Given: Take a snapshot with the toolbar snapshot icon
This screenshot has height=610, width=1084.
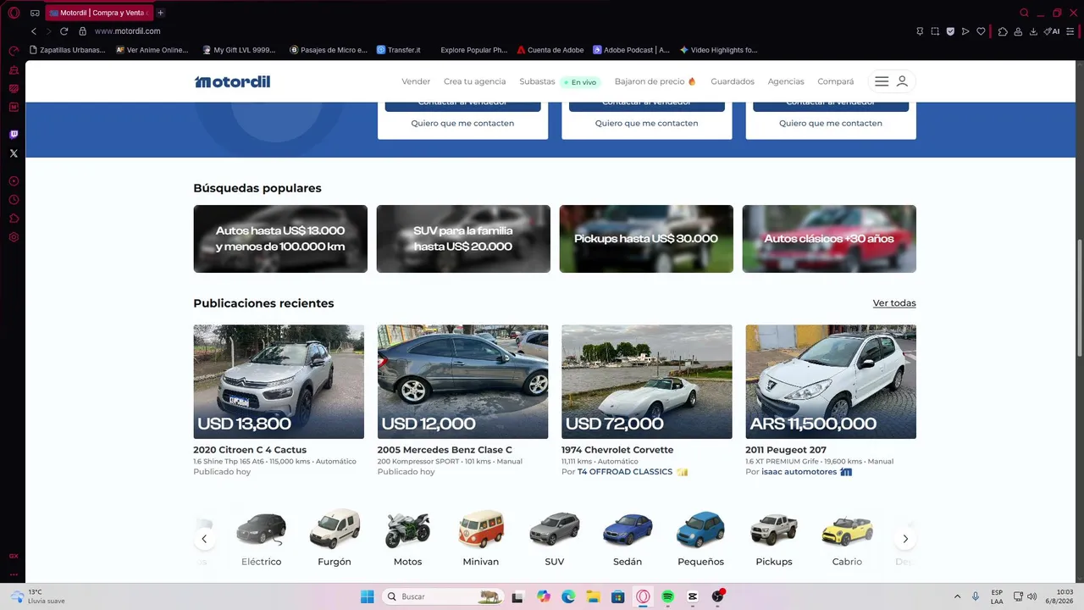Looking at the screenshot, I should point(935,31).
